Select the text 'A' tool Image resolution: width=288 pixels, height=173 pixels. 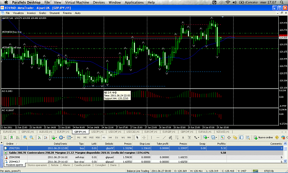point(183,137)
